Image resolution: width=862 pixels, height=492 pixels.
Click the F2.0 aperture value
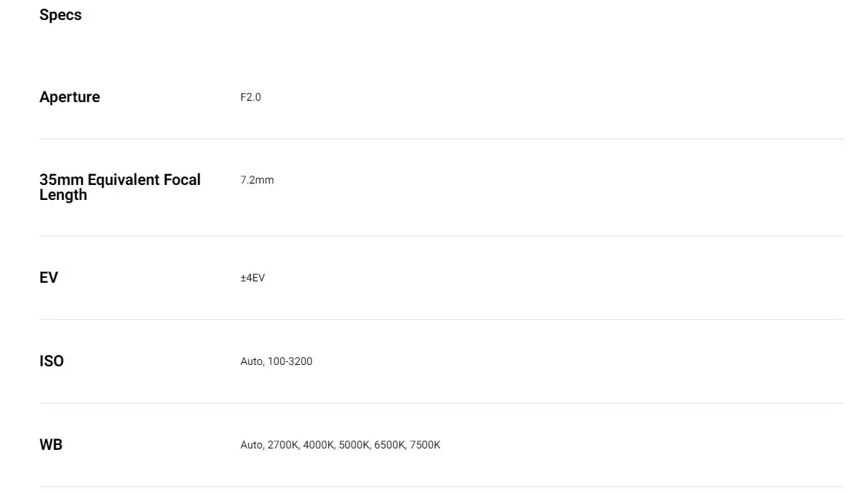(251, 97)
